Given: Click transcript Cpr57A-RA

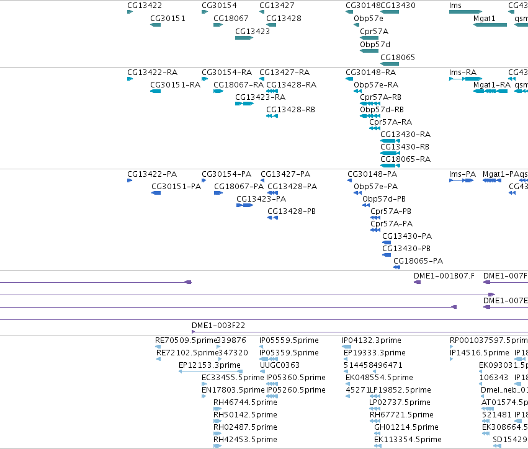Looking at the screenshot, I should (x=375, y=128).
